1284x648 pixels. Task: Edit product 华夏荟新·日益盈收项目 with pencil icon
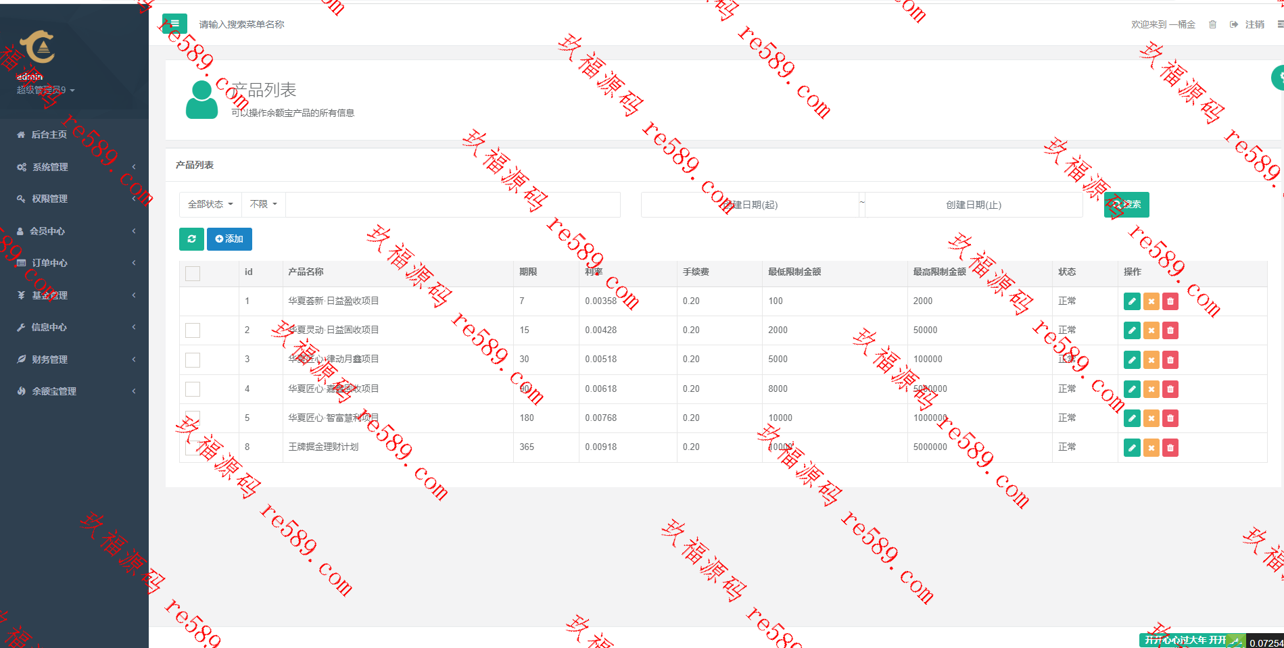pos(1132,301)
